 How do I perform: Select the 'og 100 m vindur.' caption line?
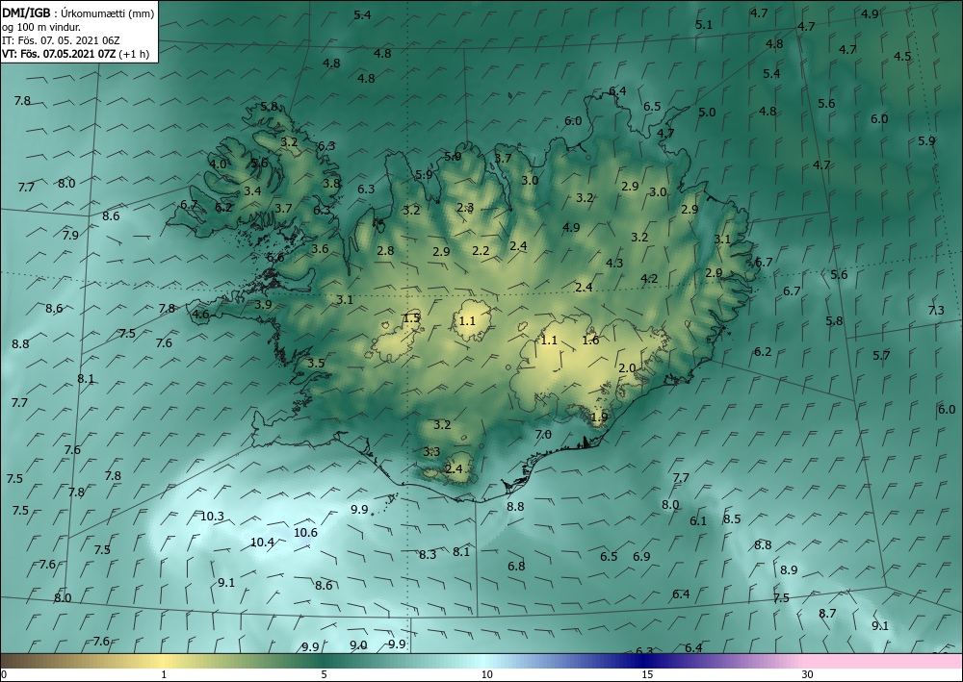pos(40,27)
